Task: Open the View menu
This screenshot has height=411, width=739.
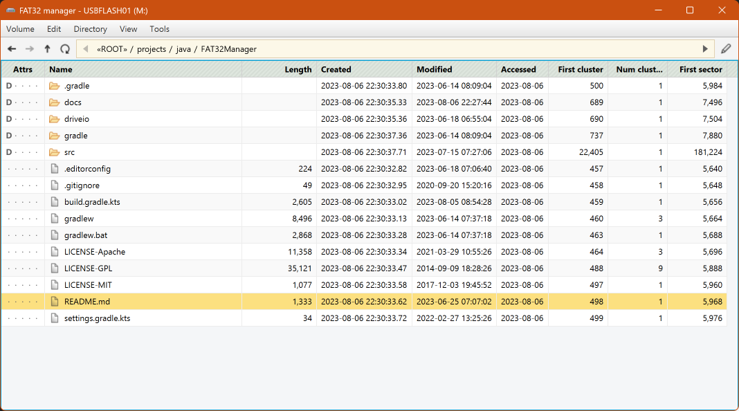Action: (x=128, y=29)
